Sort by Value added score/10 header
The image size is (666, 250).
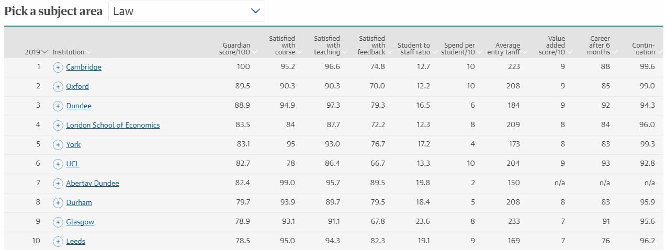[x=555, y=46]
